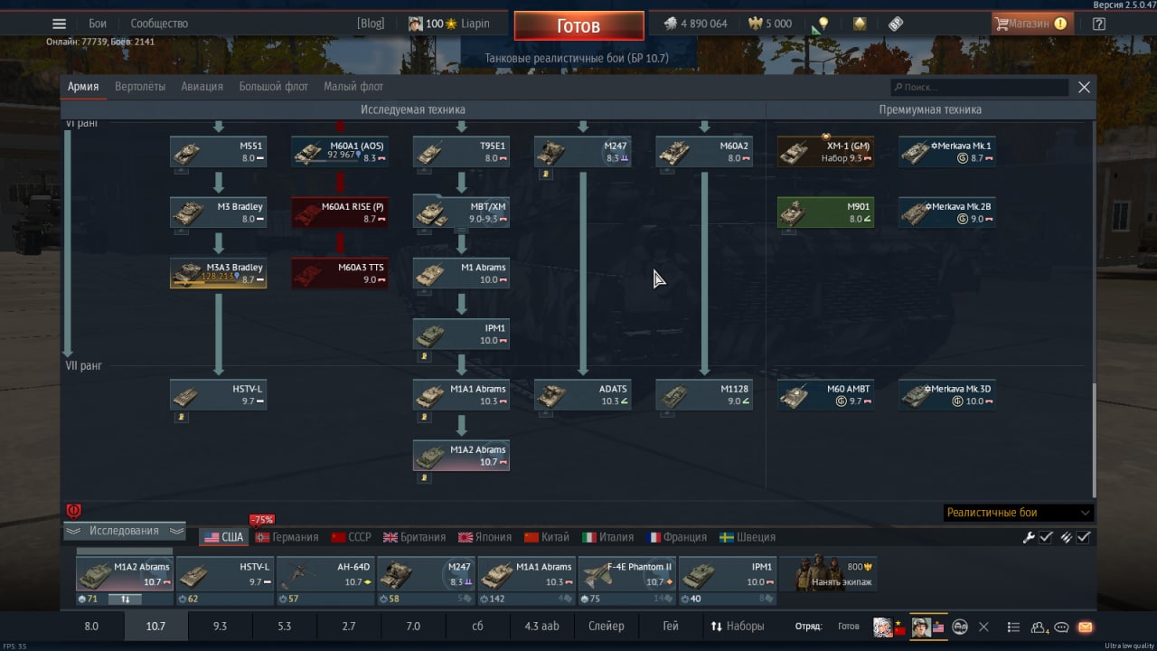This screenshot has width=1157, height=651.
Task: Open the mail envelope icon
Action: click(1086, 627)
